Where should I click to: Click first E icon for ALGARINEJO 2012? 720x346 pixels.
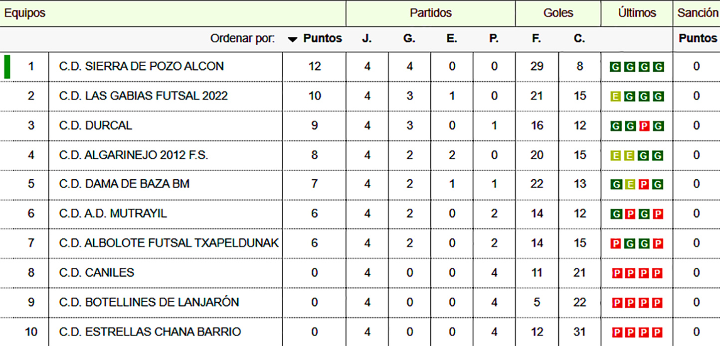tap(616, 156)
